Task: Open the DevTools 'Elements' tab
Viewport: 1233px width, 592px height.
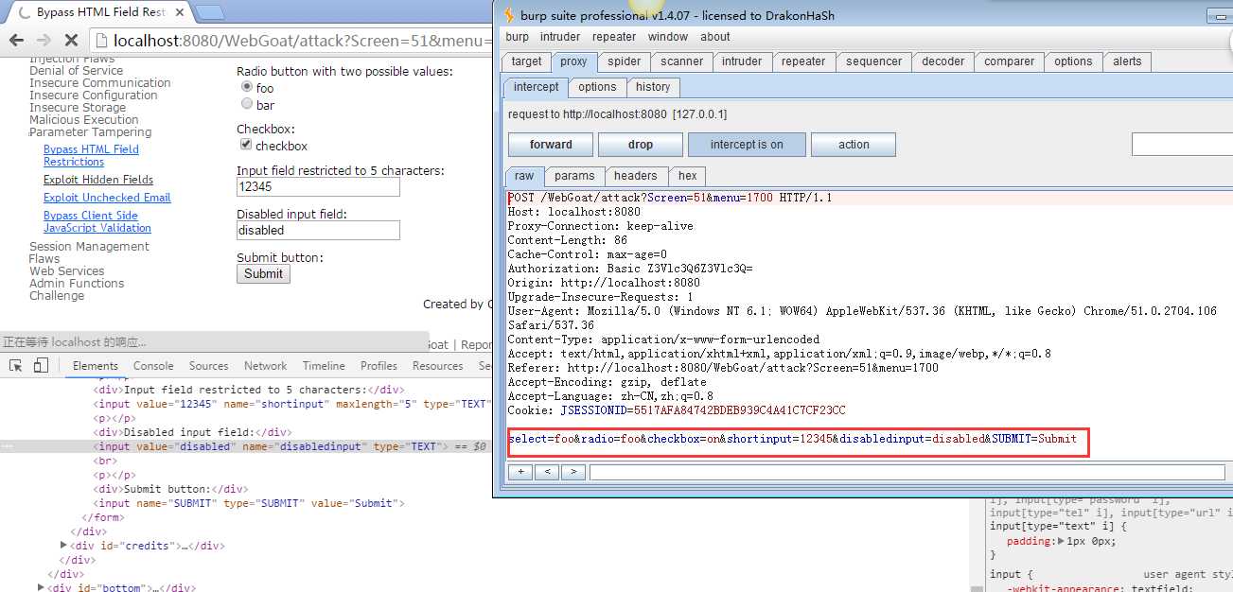Action: [96, 366]
